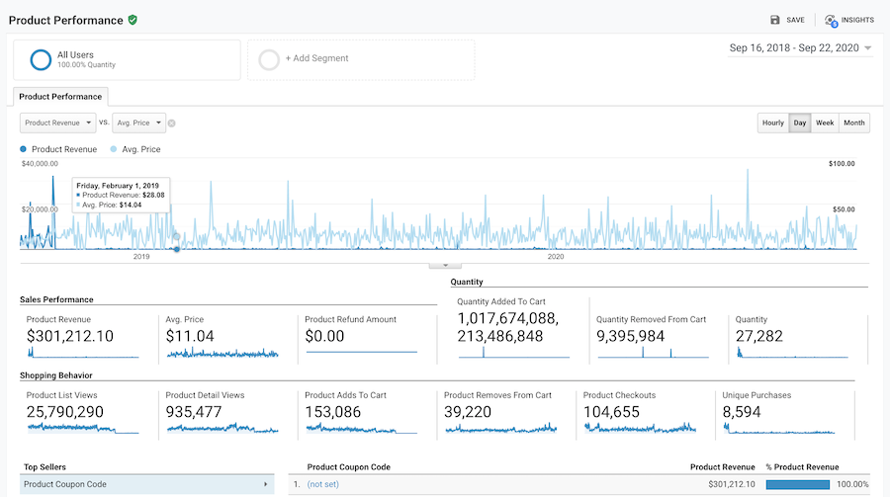Open the date range picker
This screenshot has width=890, height=497.
800,48
